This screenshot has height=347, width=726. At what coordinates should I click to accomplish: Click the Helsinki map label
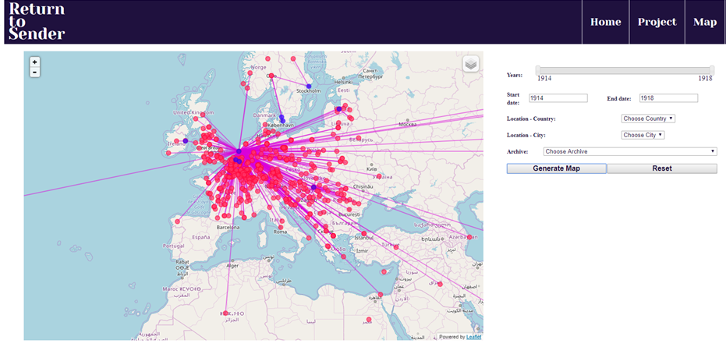(x=343, y=82)
